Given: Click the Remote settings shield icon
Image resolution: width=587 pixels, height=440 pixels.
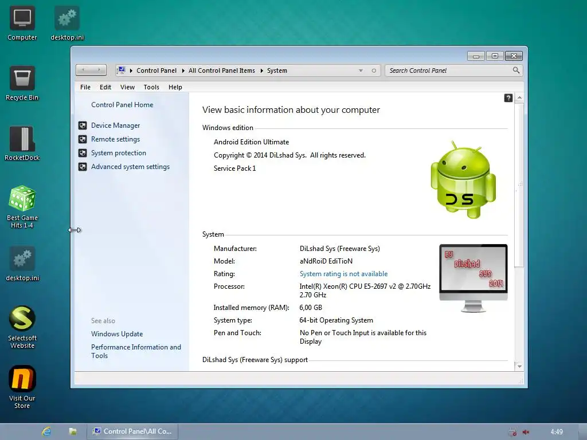Looking at the screenshot, I should click(83, 139).
